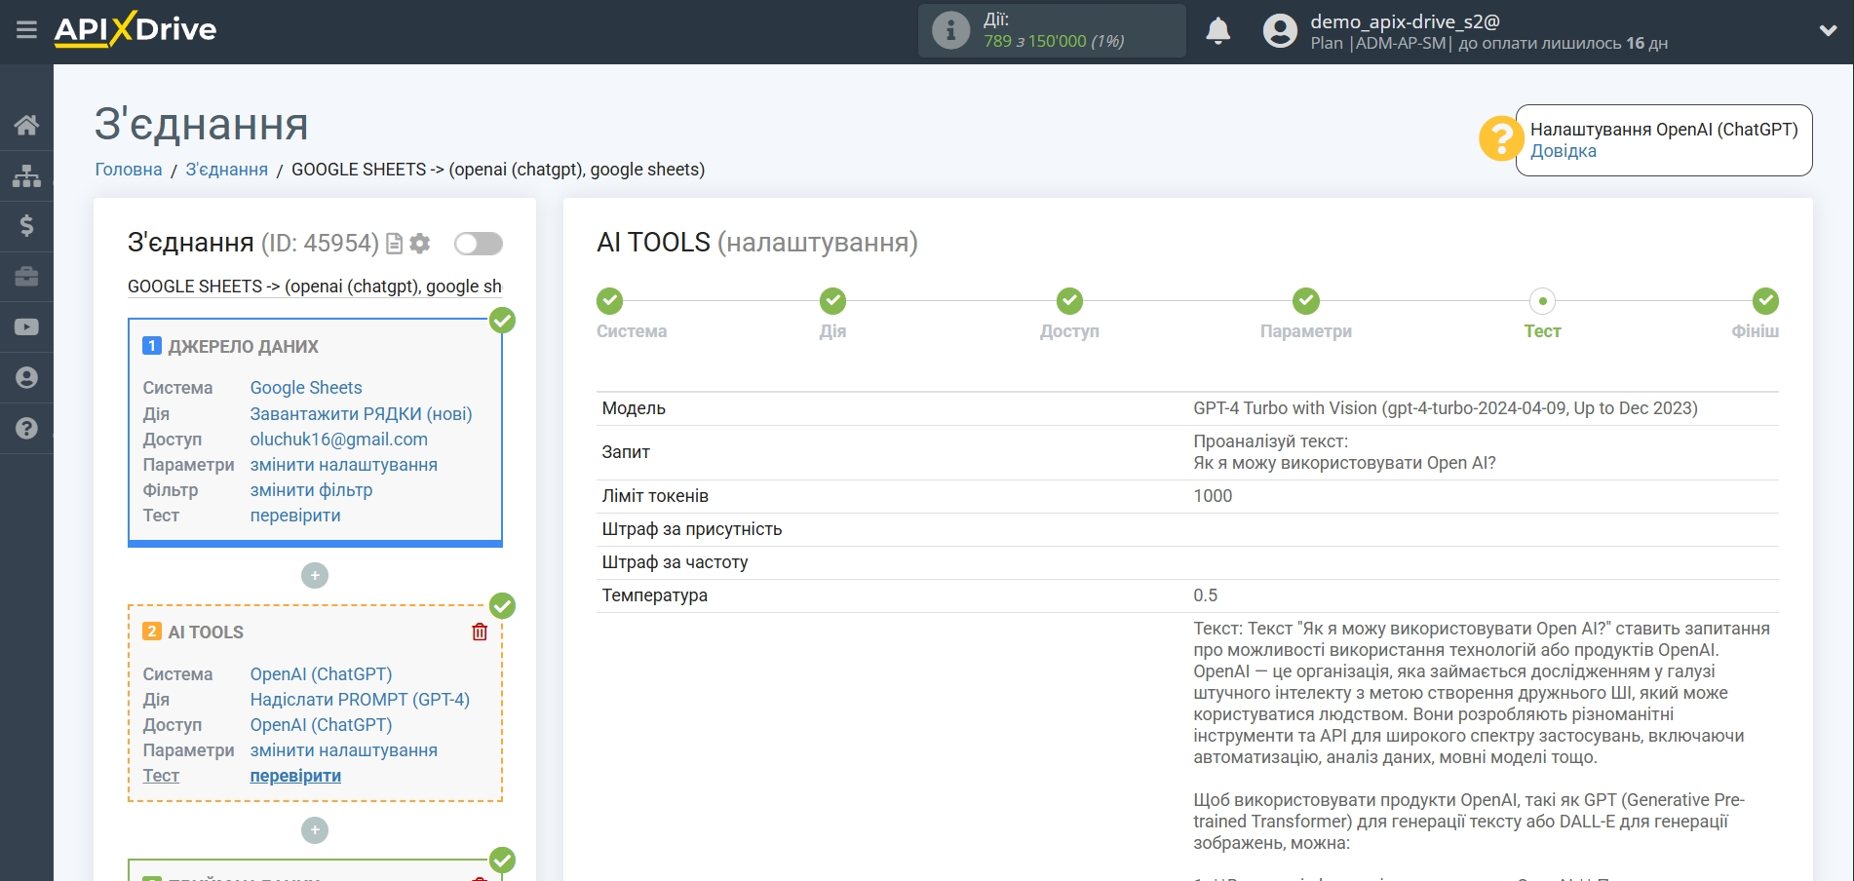The width and height of the screenshot is (1854, 881).
Task: Click the ApiX-Drive logo
Action: coord(135,29)
